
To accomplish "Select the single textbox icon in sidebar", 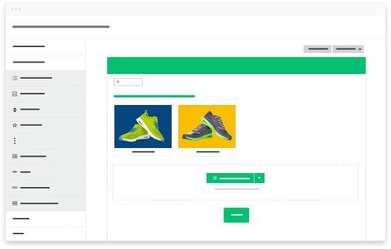I will 15,188.
